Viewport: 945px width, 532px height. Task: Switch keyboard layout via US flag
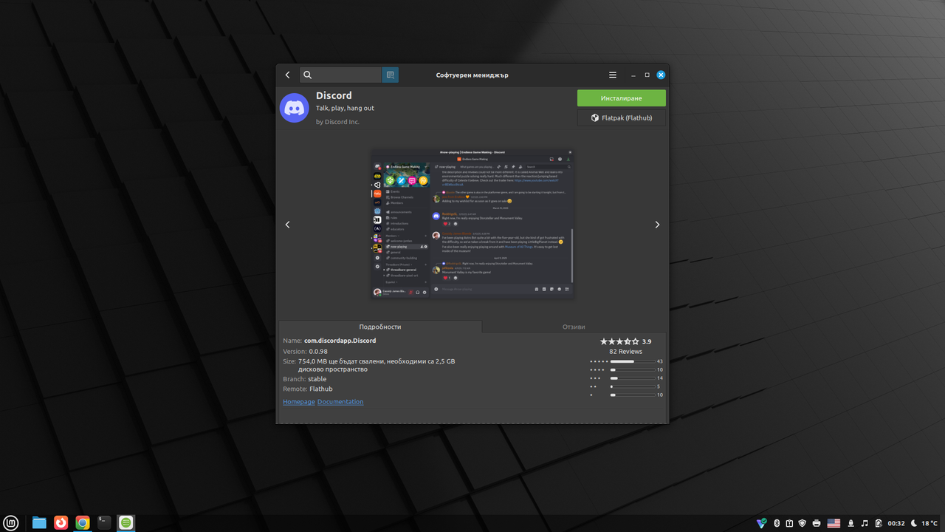point(834,523)
